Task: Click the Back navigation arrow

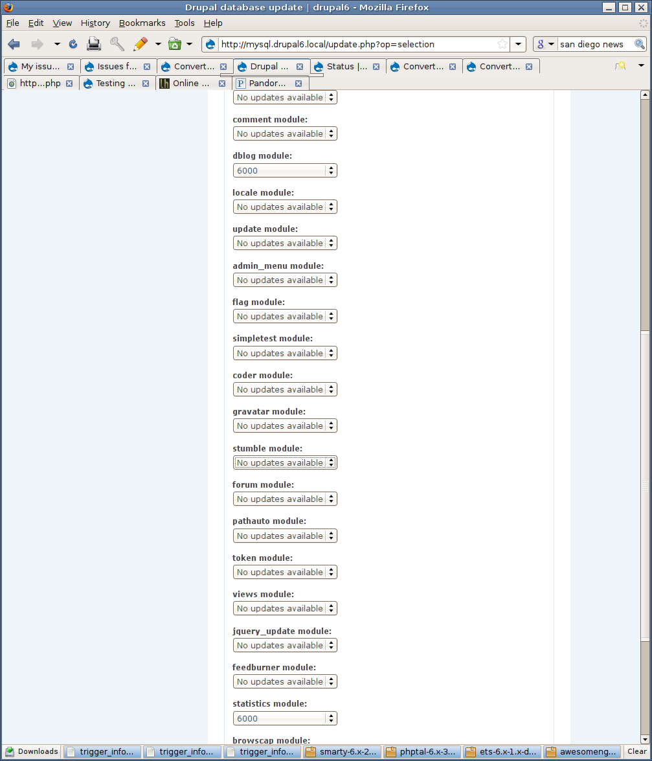Action: [14, 44]
